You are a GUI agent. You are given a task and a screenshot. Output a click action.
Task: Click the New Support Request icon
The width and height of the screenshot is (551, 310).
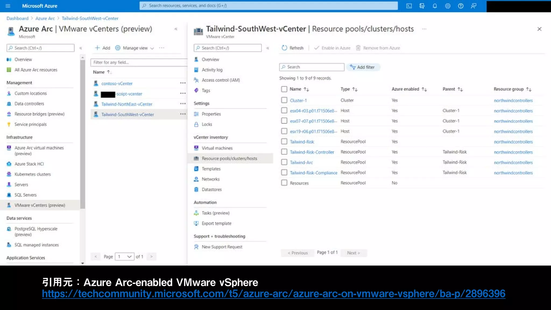tap(196, 247)
